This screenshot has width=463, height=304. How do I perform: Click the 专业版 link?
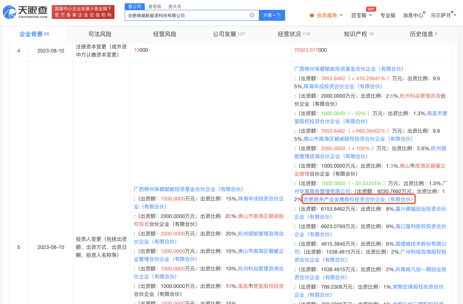[388, 15]
